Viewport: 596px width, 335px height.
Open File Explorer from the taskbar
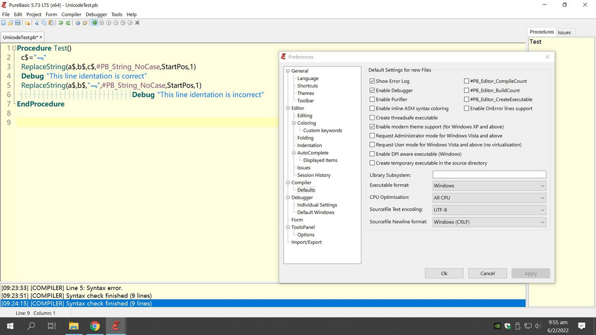pos(74,326)
